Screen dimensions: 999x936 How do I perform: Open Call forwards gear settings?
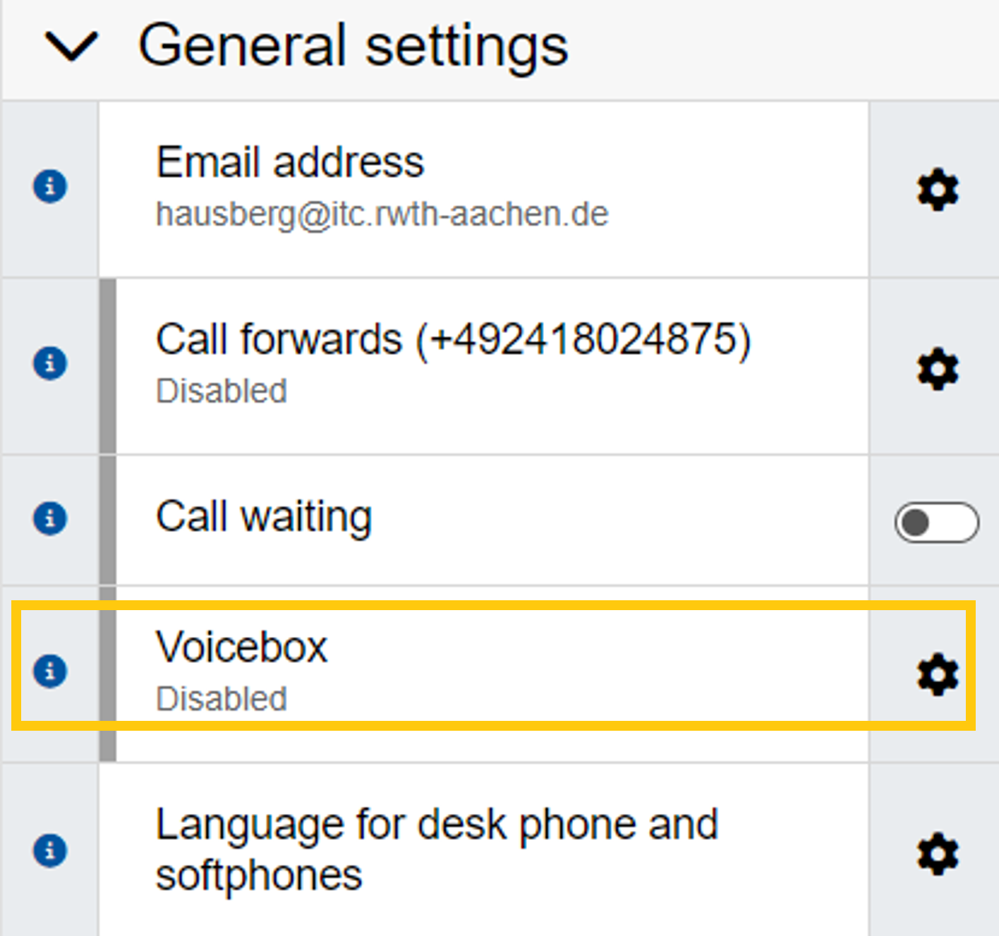[938, 368]
